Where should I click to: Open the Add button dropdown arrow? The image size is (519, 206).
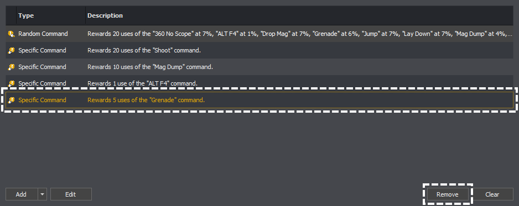point(42,194)
